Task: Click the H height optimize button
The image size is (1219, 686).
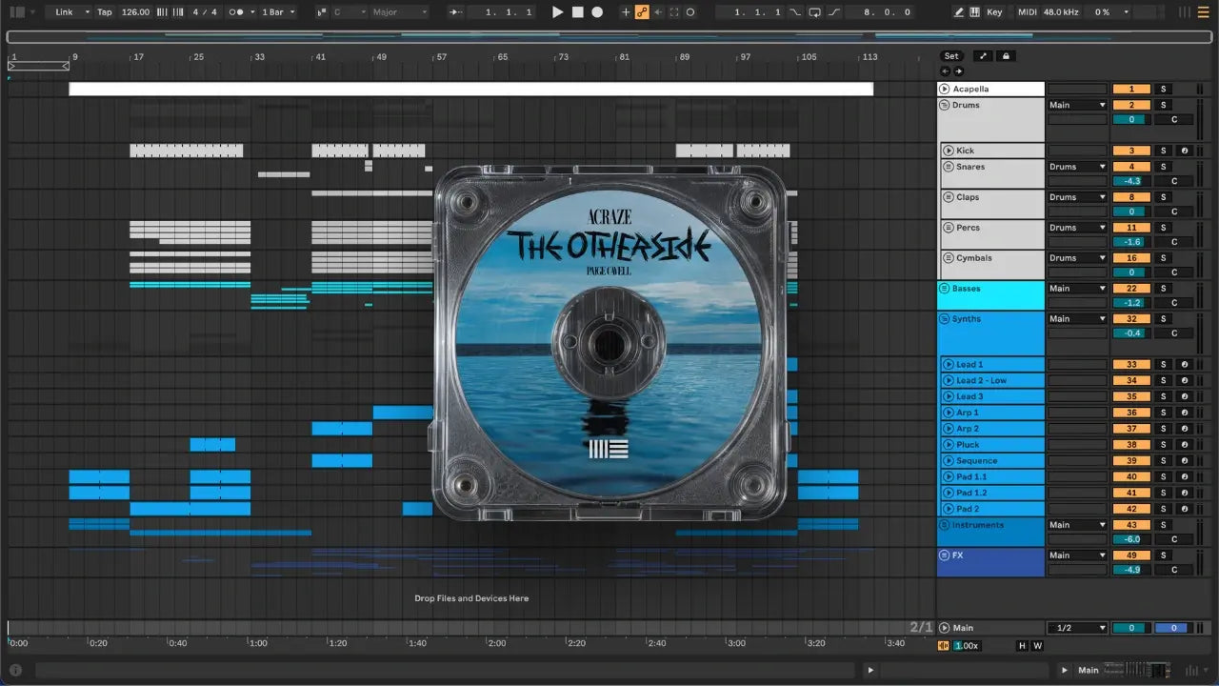Action: [x=1023, y=646]
